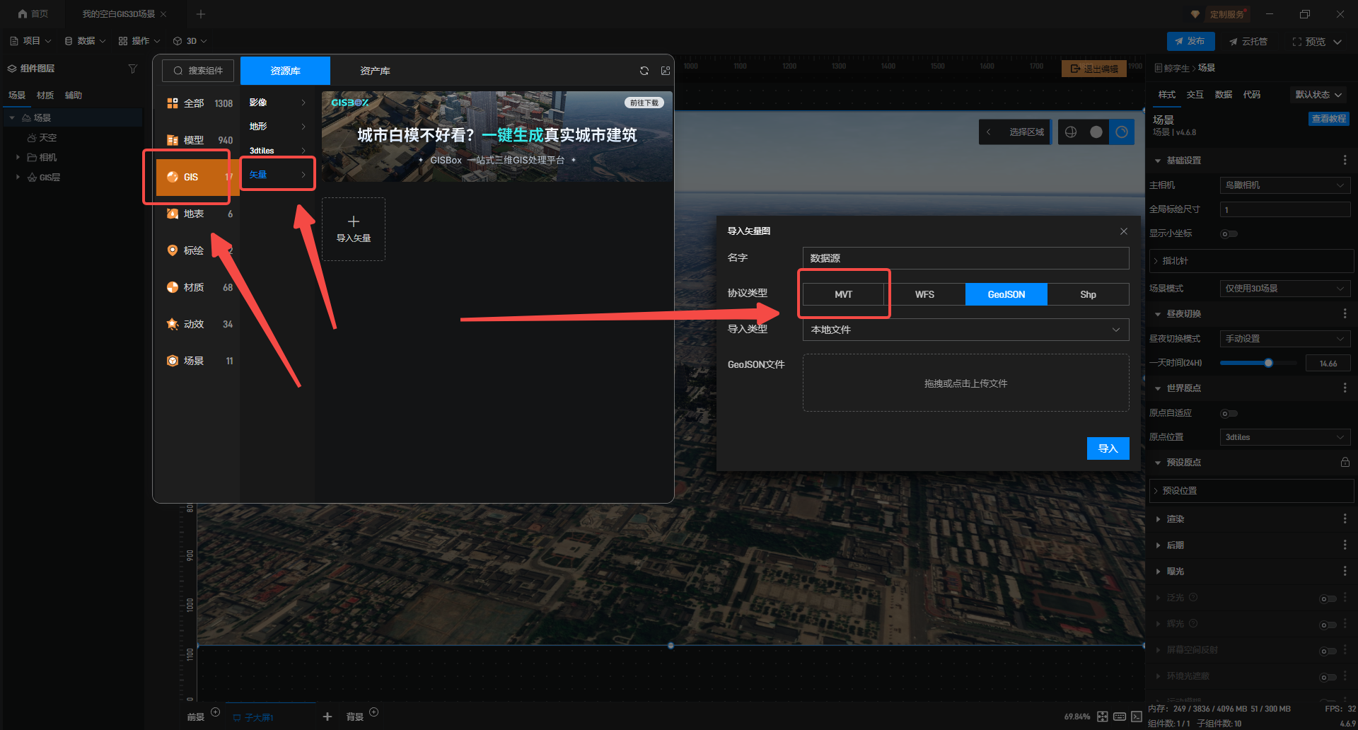Click the refresh icon in resource library
The image size is (1358, 730).
(x=644, y=71)
